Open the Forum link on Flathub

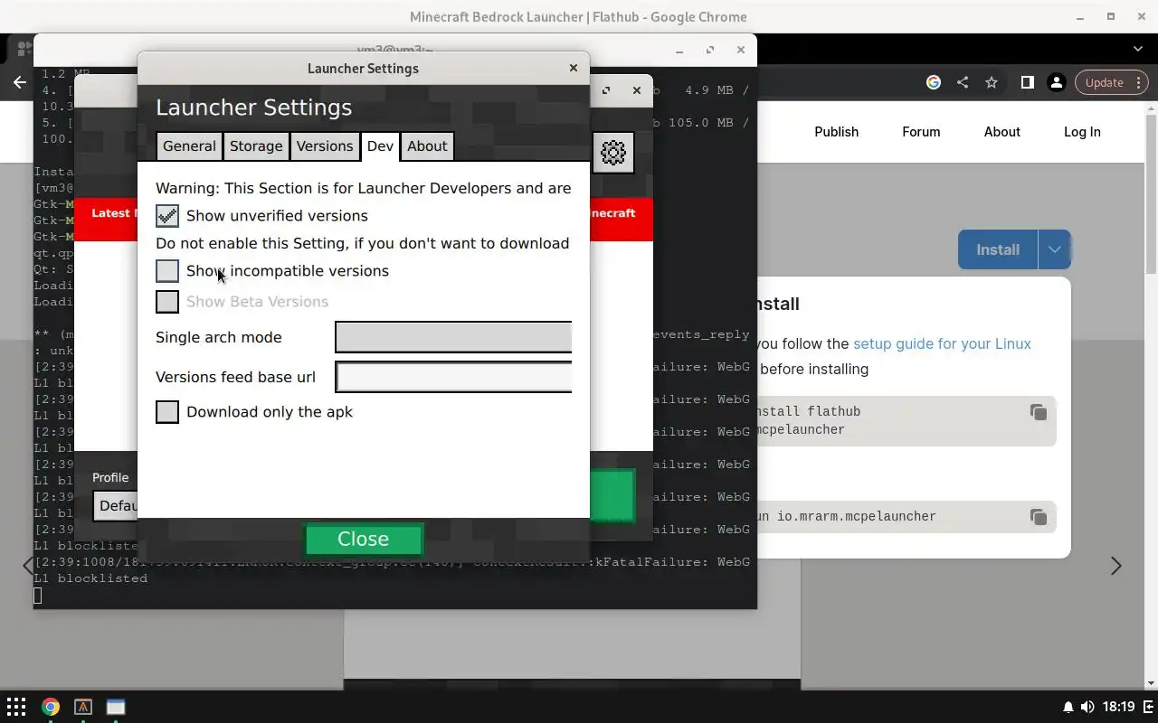[921, 132]
